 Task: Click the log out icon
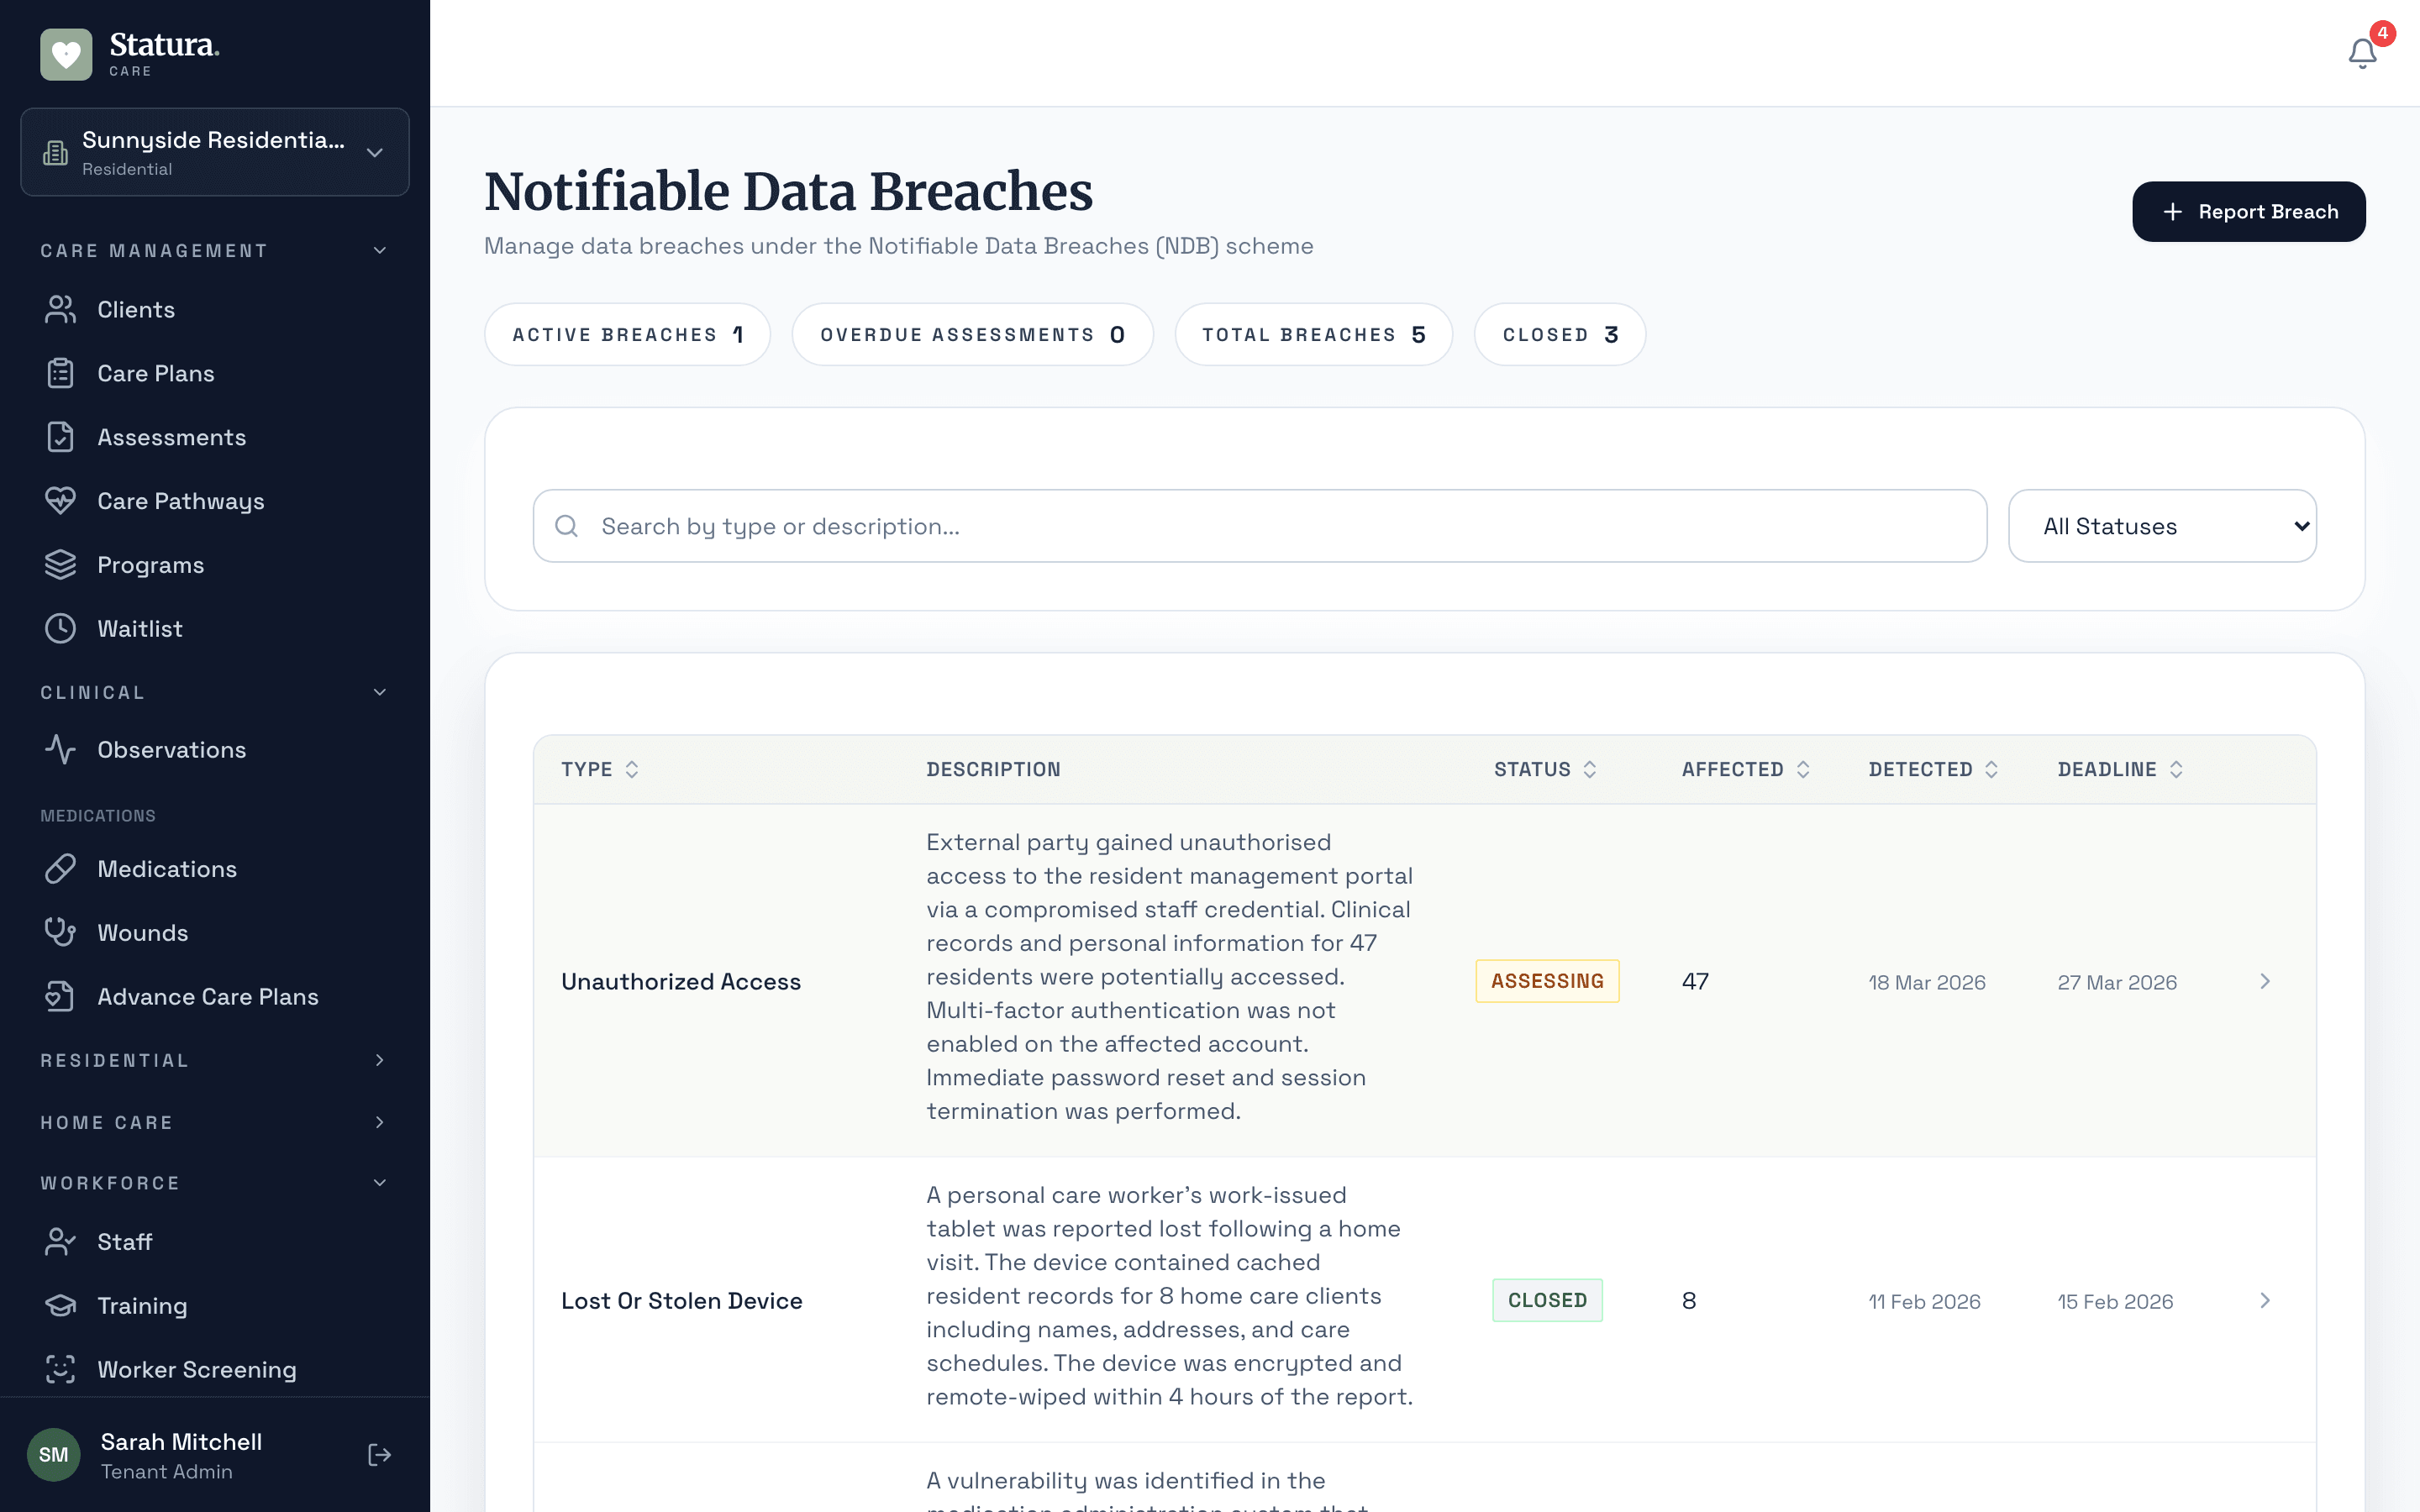tap(379, 1455)
